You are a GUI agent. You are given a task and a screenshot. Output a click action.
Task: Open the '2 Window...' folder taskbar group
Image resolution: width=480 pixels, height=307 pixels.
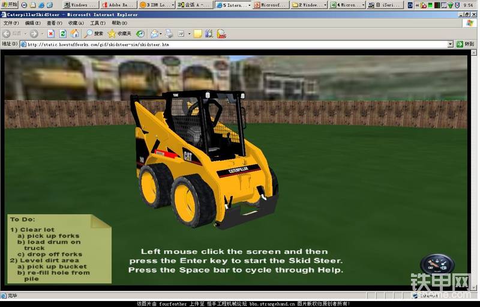click(x=309, y=5)
